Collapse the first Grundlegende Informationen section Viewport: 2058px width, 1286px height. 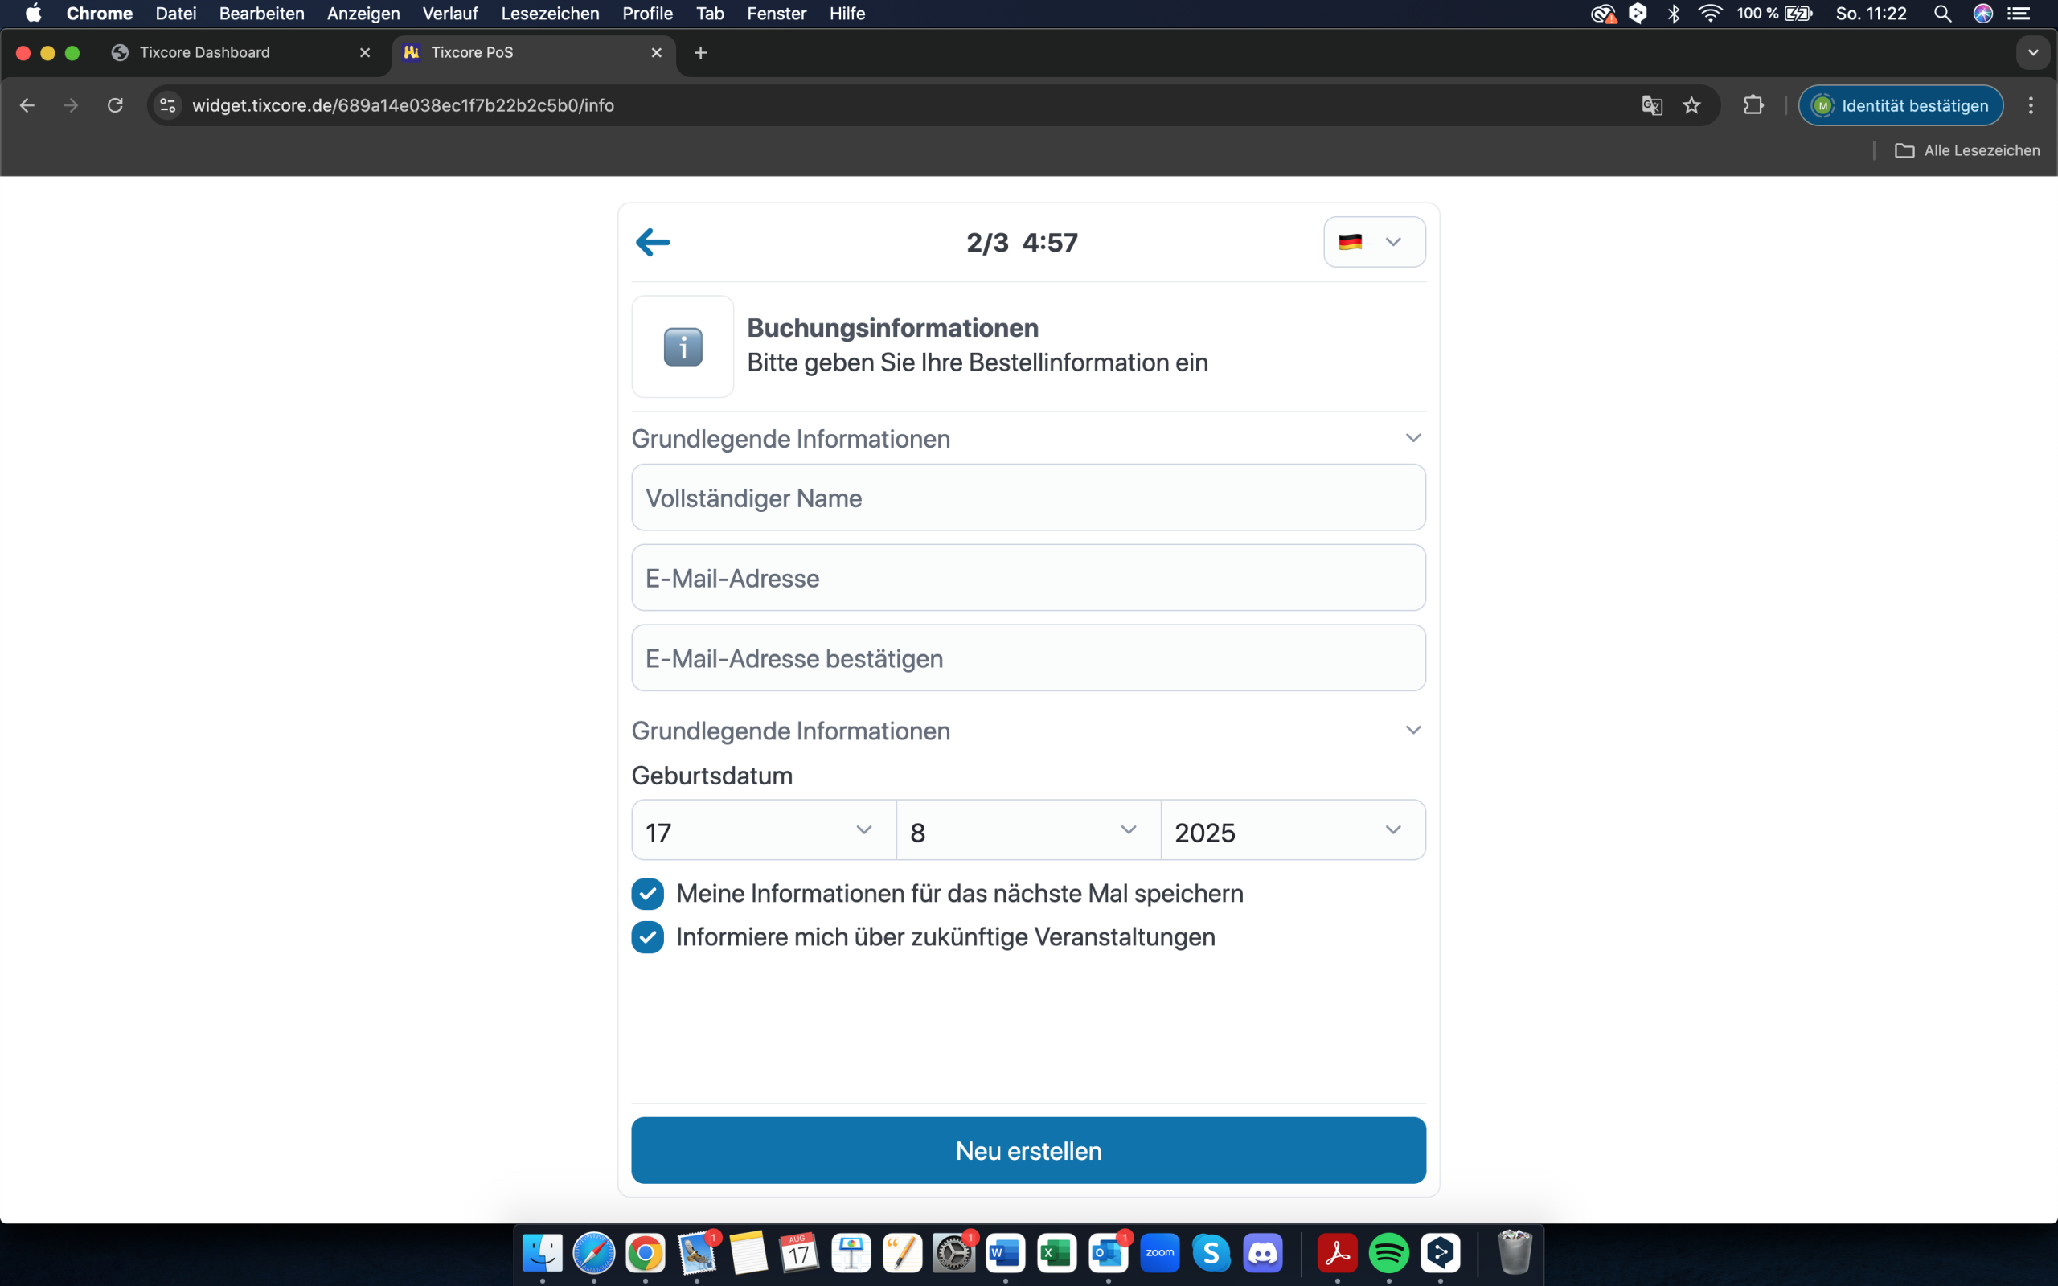click(1412, 439)
